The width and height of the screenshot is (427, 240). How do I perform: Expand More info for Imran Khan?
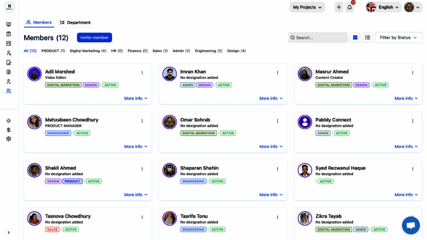point(271,98)
